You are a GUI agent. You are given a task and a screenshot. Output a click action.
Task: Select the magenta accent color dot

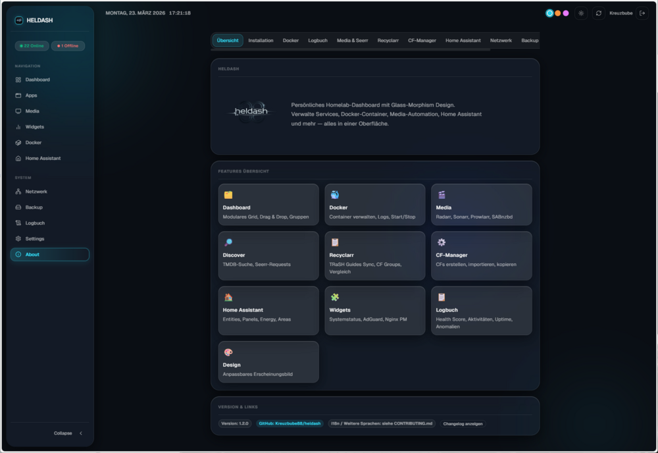(566, 13)
